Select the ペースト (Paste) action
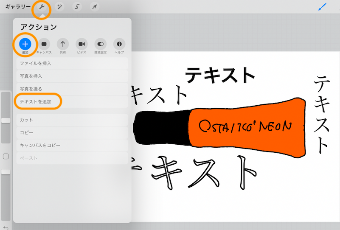Image resolution: width=340 pixels, height=230 pixels. click(x=72, y=158)
